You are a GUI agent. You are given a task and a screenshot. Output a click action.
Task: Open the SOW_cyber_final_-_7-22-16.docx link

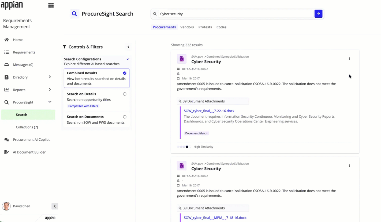click(x=209, y=111)
